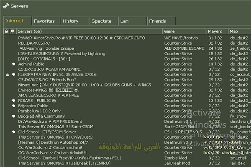Click the ALB ZOMBIE ESCAPE game cell
Viewport: 251px width, 167px height.
coord(184,48)
